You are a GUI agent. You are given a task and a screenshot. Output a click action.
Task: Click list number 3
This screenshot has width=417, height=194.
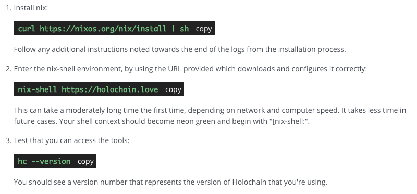(x=9, y=140)
